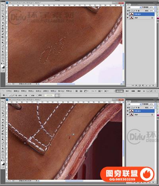The width and height of the screenshot is (159, 186).
Task: Select the Move tool in the lower toolbox
Action: [3, 102]
